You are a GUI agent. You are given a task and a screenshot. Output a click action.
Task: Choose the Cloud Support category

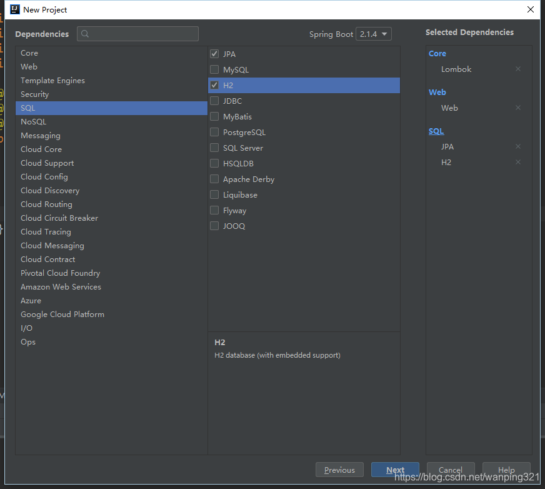pos(111,163)
